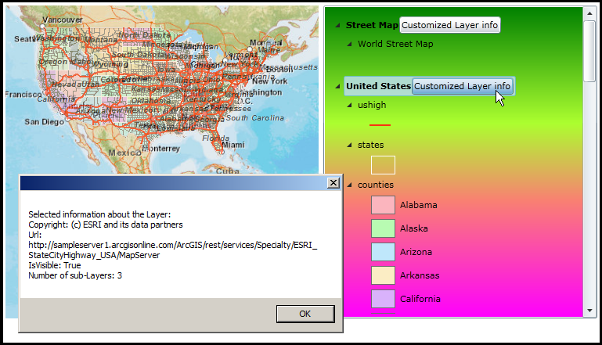
Task: Collapse the United States layer node
Action: pos(338,86)
